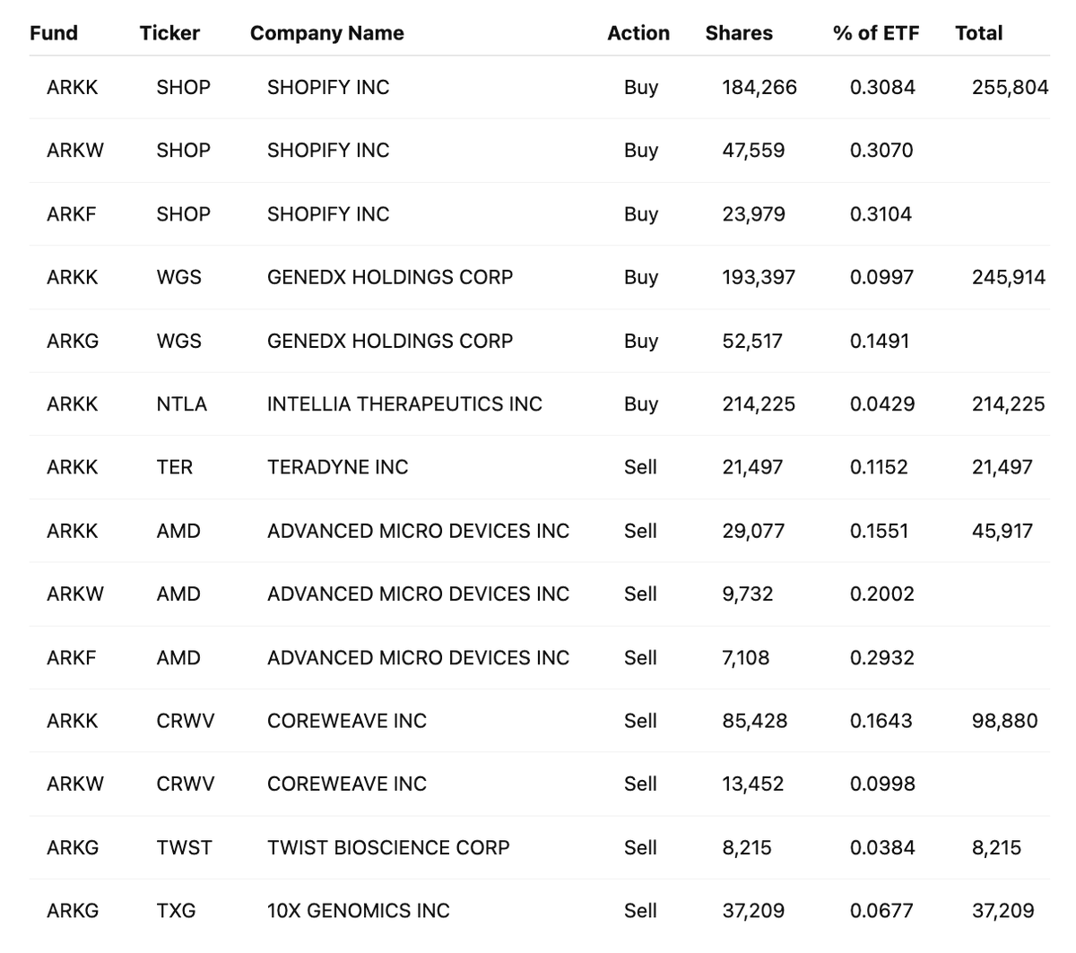
Task: Select shares value 13,452
Action: (x=753, y=784)
